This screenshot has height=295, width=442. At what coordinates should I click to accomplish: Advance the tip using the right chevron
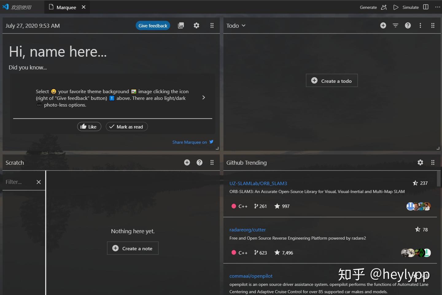point(204,97)
